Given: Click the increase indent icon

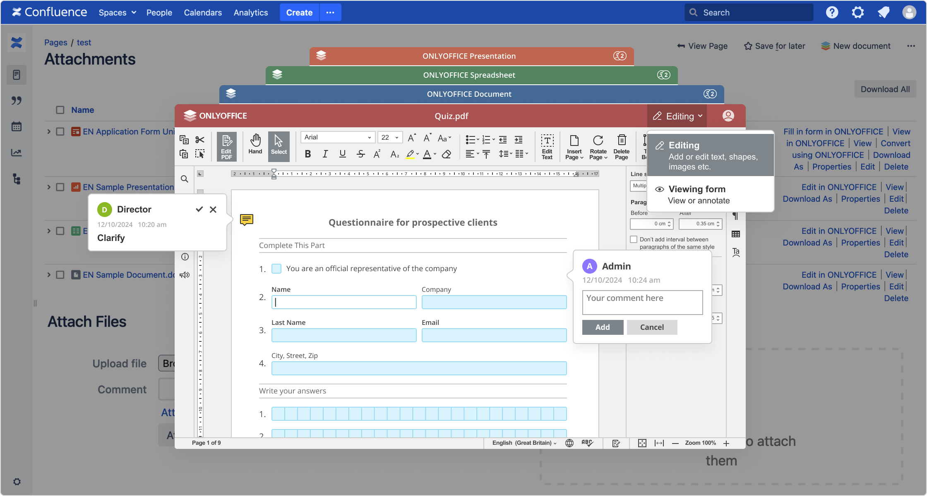Looking at the screenshot, I should 518,140.
